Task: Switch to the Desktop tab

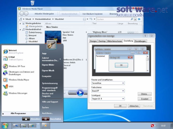Action: point(102,41)
